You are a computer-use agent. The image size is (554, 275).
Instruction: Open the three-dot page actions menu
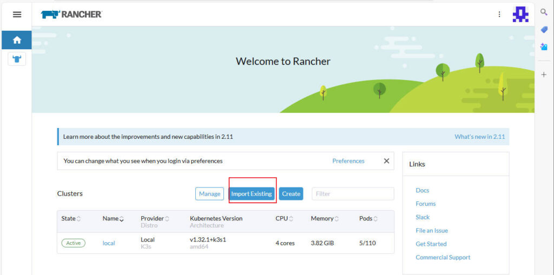499,15
